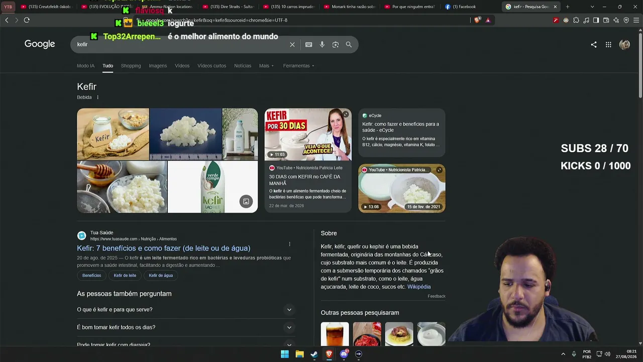Clear the search box with the X icon
This screenshot has height=362, width=643.
click(x=292, y=45)
